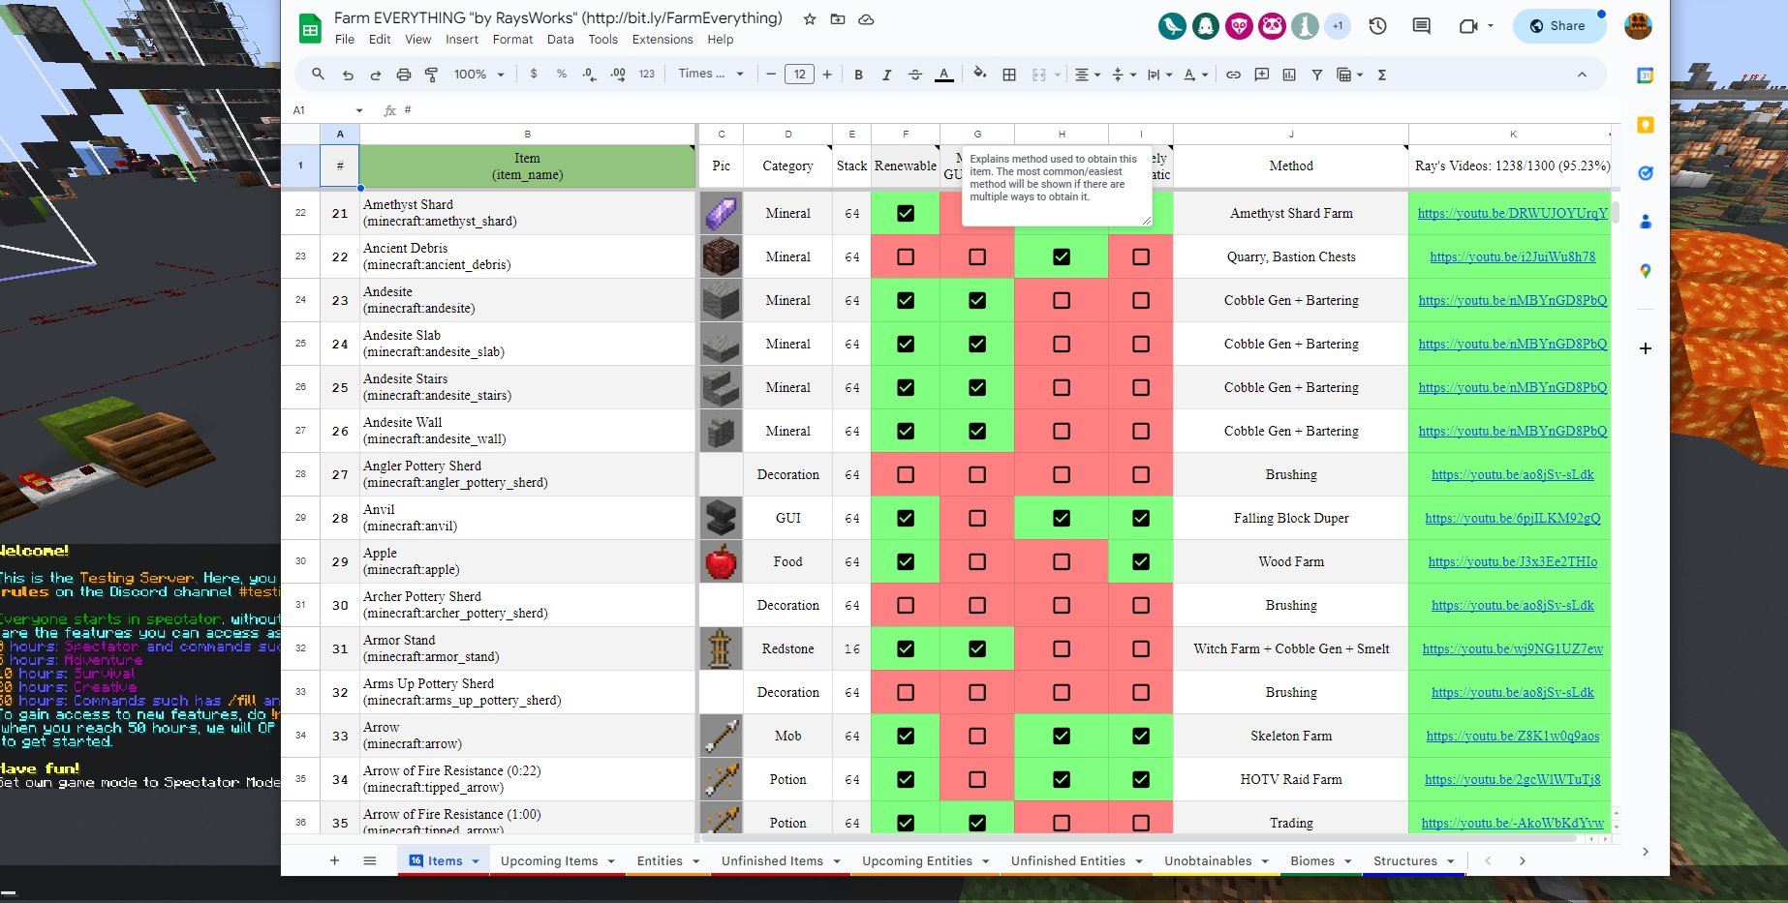Open the Name Box dropdown arrow
Image resolution: width=1788 pixels, height=903 pixels.
tap(359, 110)
